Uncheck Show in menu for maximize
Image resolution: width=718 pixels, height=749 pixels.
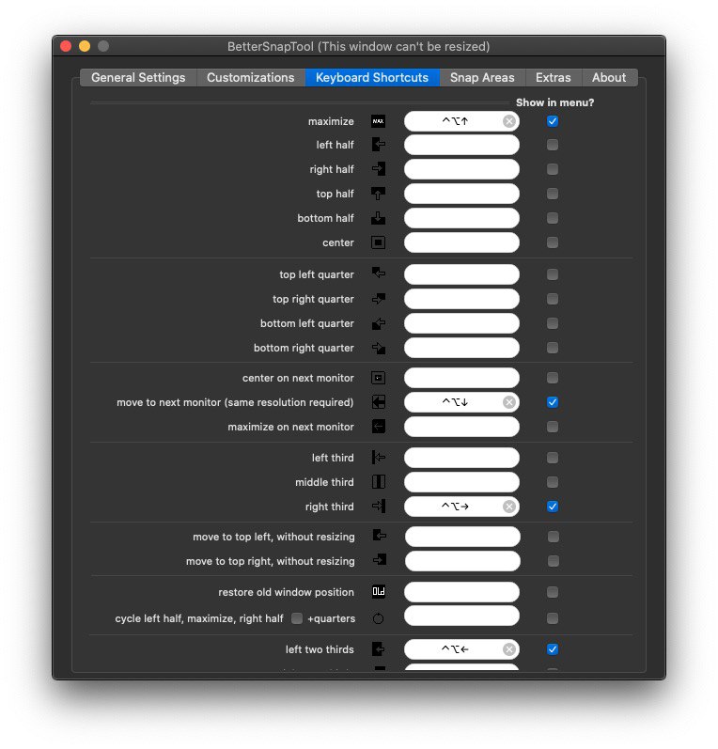[x=553, y=121]
